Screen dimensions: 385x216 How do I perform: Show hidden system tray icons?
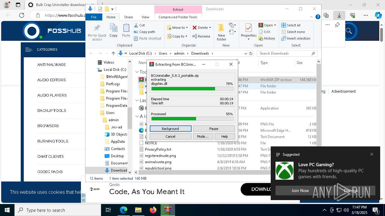click(x=324, y=210)
